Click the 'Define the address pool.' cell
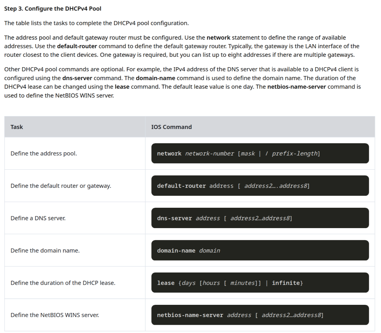 click(x=44, y=153)
